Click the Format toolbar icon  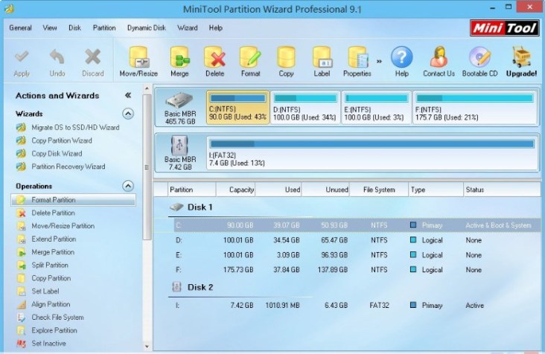pyautogui.click(x=250, y=57)
